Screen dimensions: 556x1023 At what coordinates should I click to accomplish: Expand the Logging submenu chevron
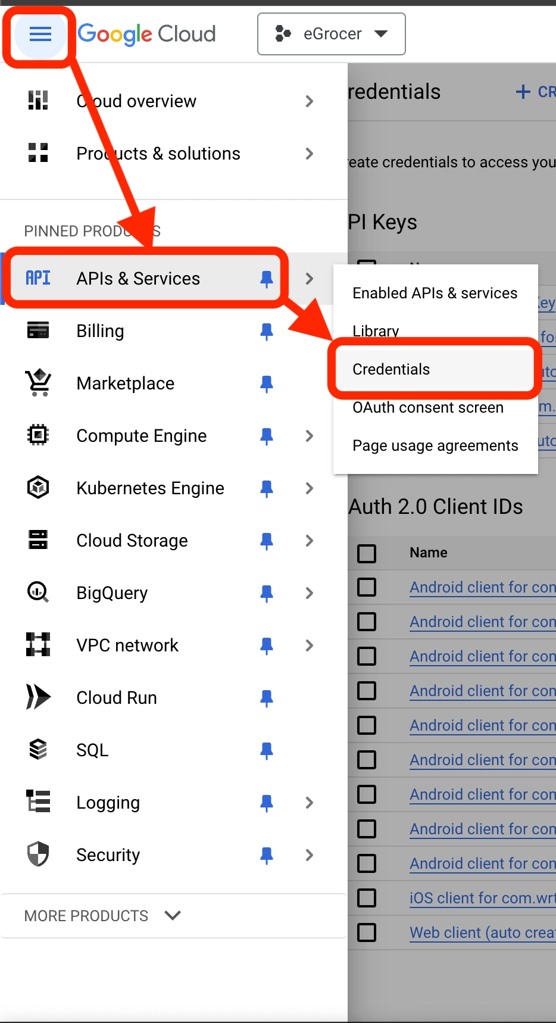(x=309, y=803)
